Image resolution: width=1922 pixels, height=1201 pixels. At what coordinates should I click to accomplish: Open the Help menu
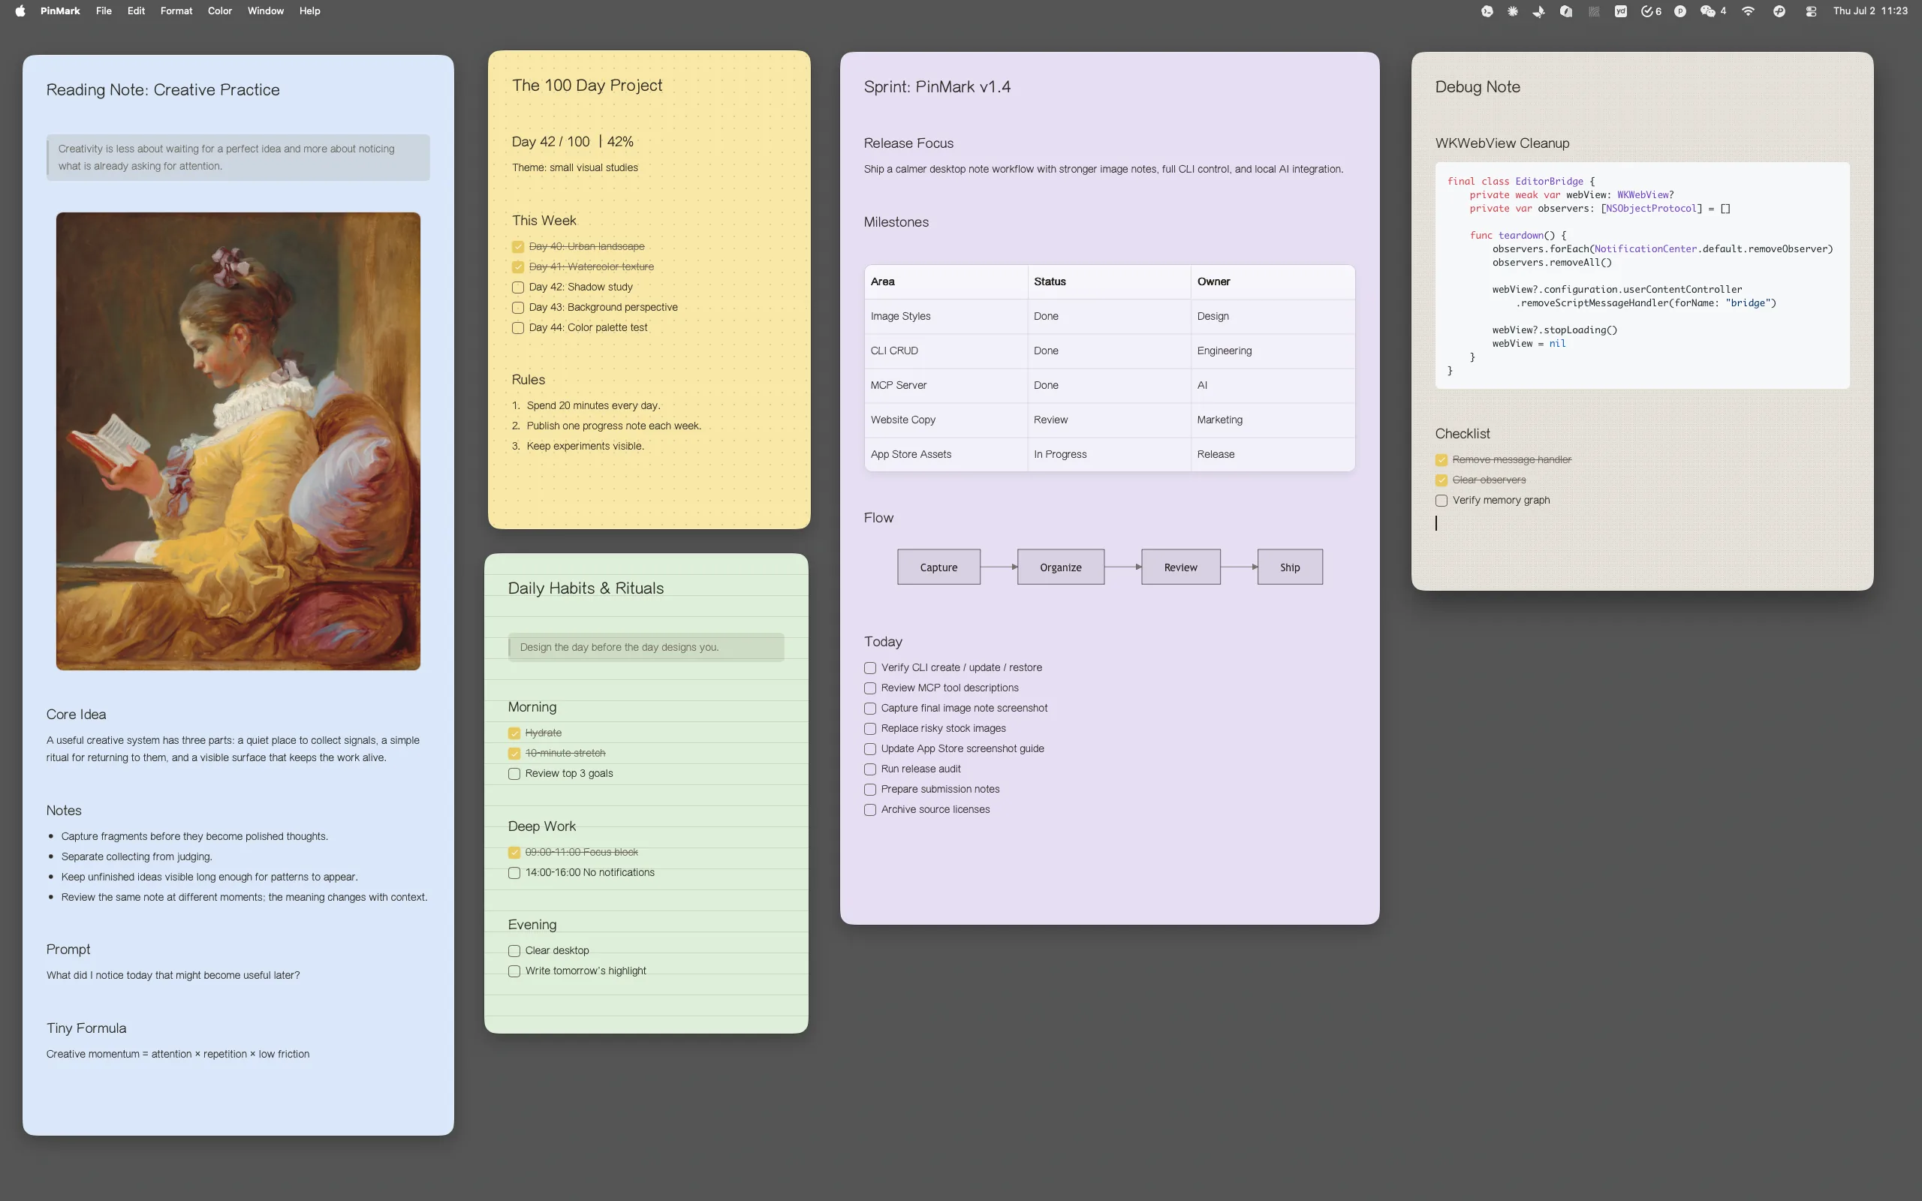pos(310,11)
